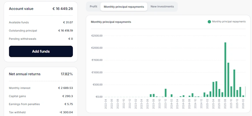Select the Monthly principal repayments tab
This screenshot has height=116, width=252.
(124, 7)
